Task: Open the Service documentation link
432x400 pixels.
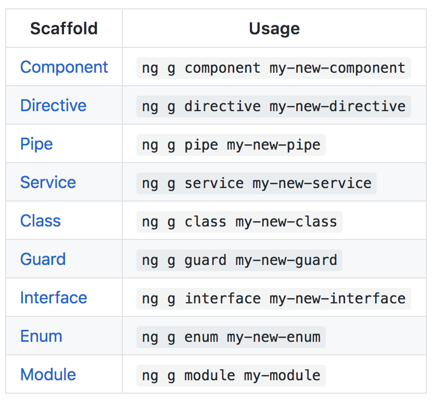Action: point(48,182)
